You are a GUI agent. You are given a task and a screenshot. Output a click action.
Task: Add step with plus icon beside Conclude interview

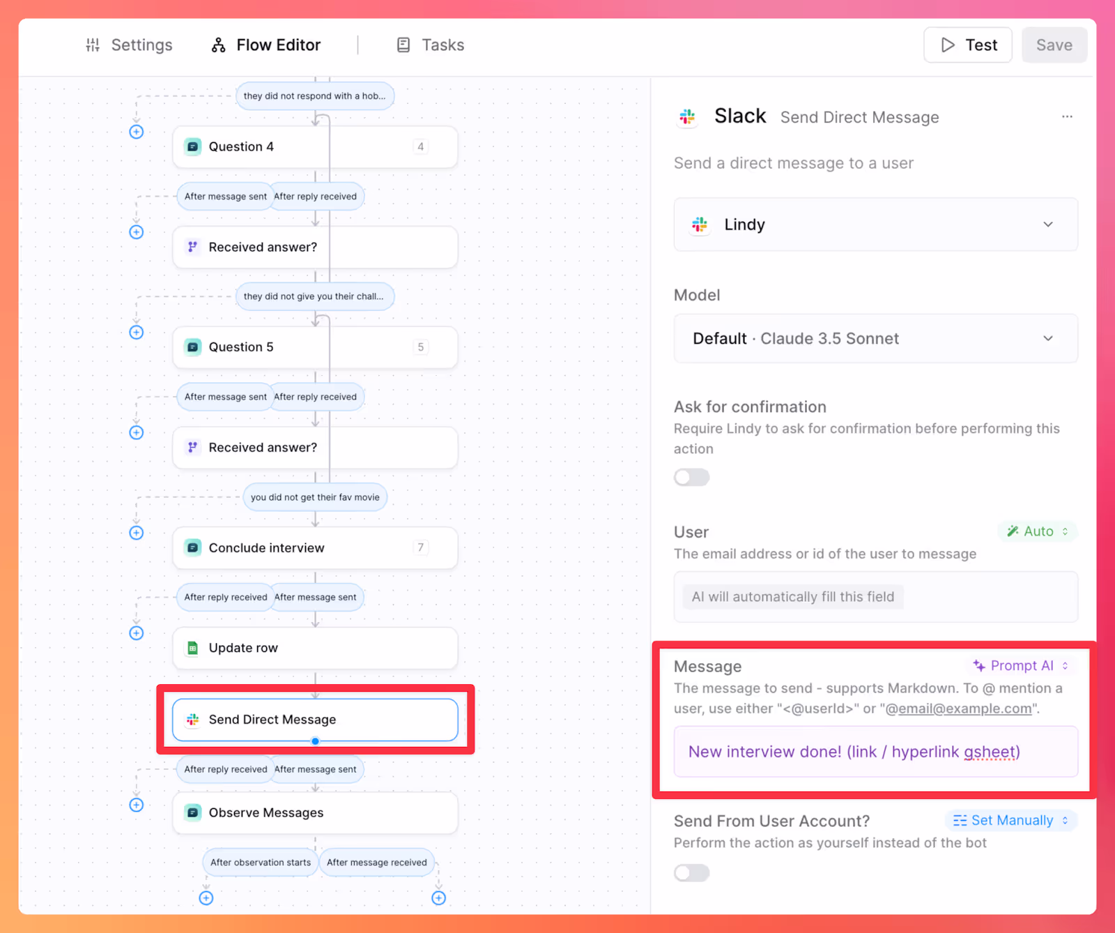click(x=137, y=533)
